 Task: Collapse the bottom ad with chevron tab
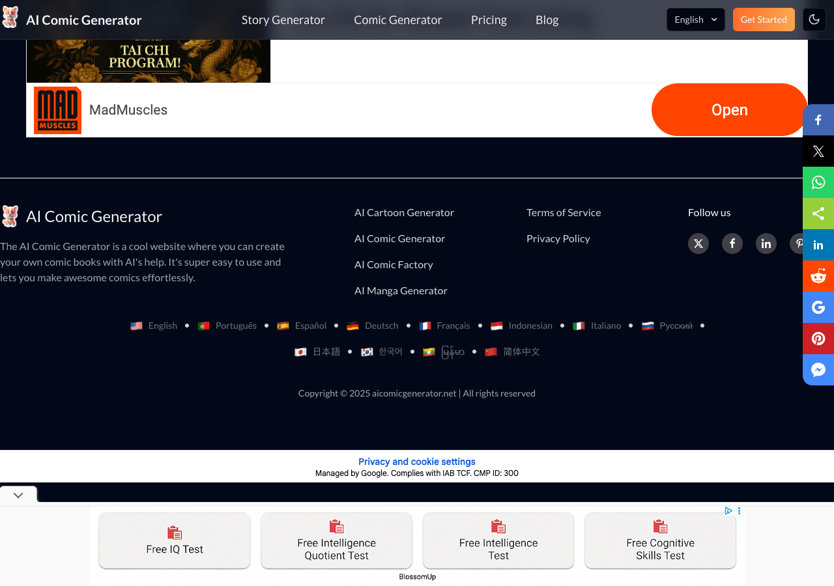(18, 495)
